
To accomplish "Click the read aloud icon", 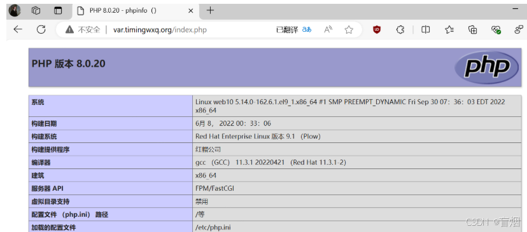I will click(328, 29).
